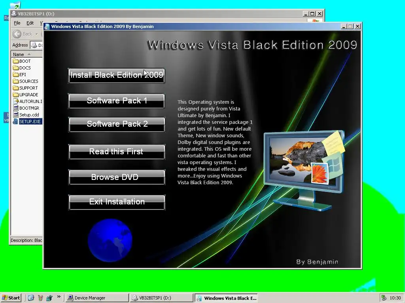
Task: Select the BOOT folder icon
Action: click(16, 61)
